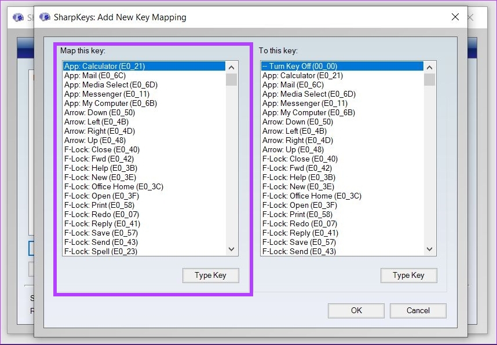Choose Arrow: Down in To this key list
The height and width of the screenshot is (345, 497).
[x=342, y=122]
